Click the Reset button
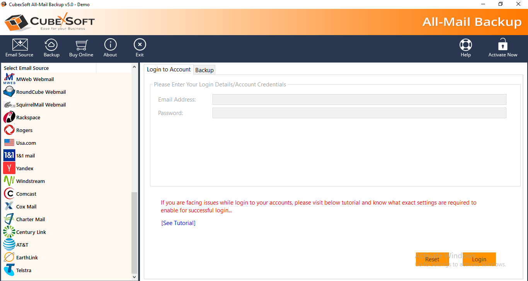The image size is (528, 281). 432,259
